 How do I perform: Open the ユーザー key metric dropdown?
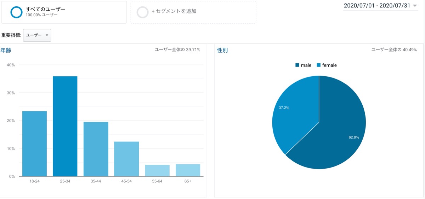point(37,35)
